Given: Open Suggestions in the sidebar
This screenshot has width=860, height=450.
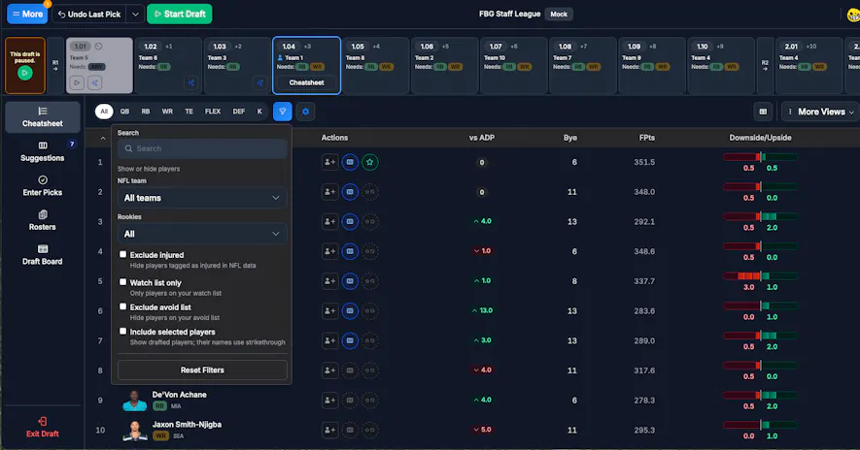Looking at the screenshot, I should (42, 151).
